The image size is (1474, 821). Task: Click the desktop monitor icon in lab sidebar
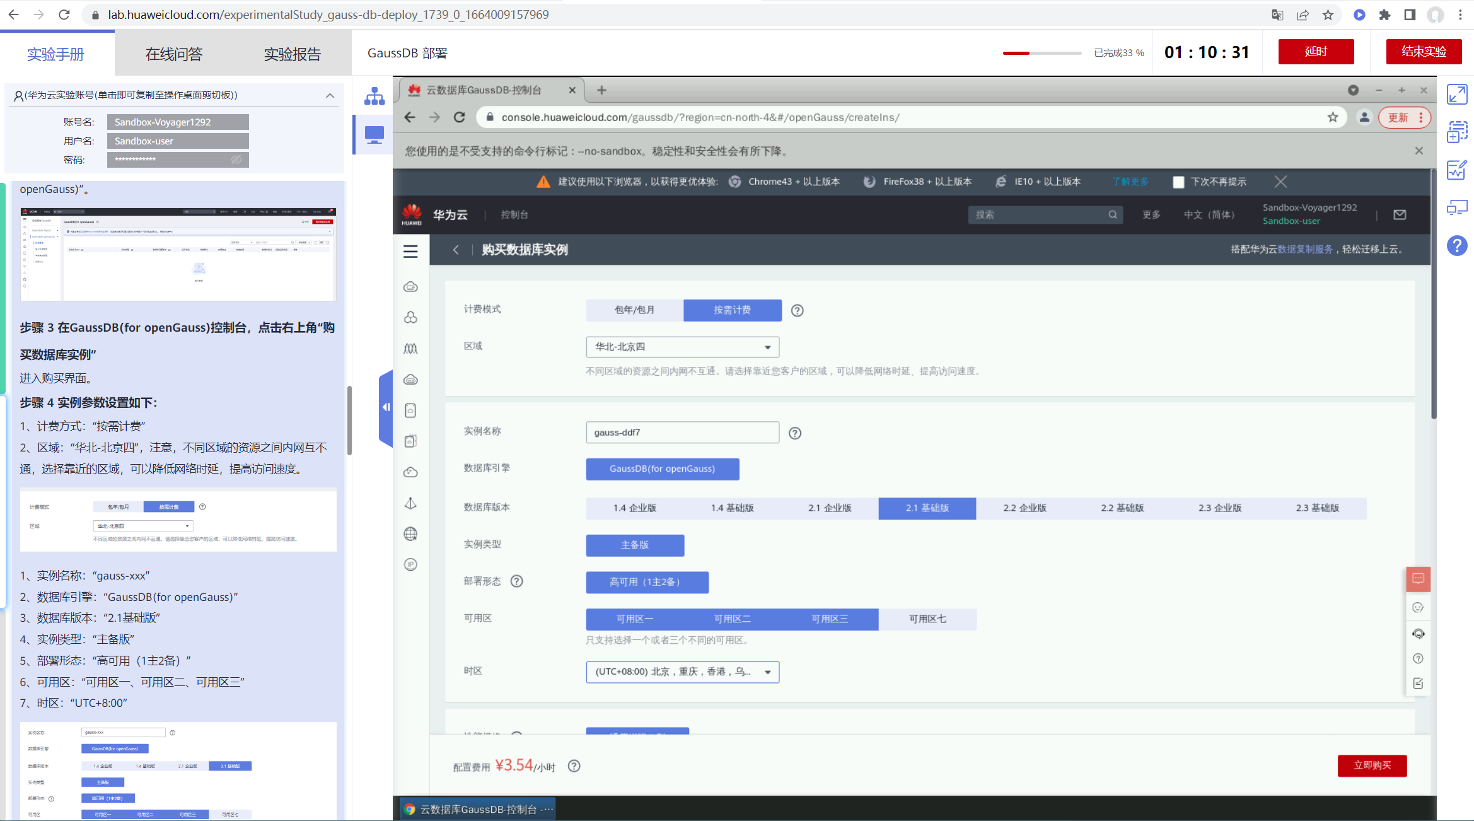pos(374,134)
